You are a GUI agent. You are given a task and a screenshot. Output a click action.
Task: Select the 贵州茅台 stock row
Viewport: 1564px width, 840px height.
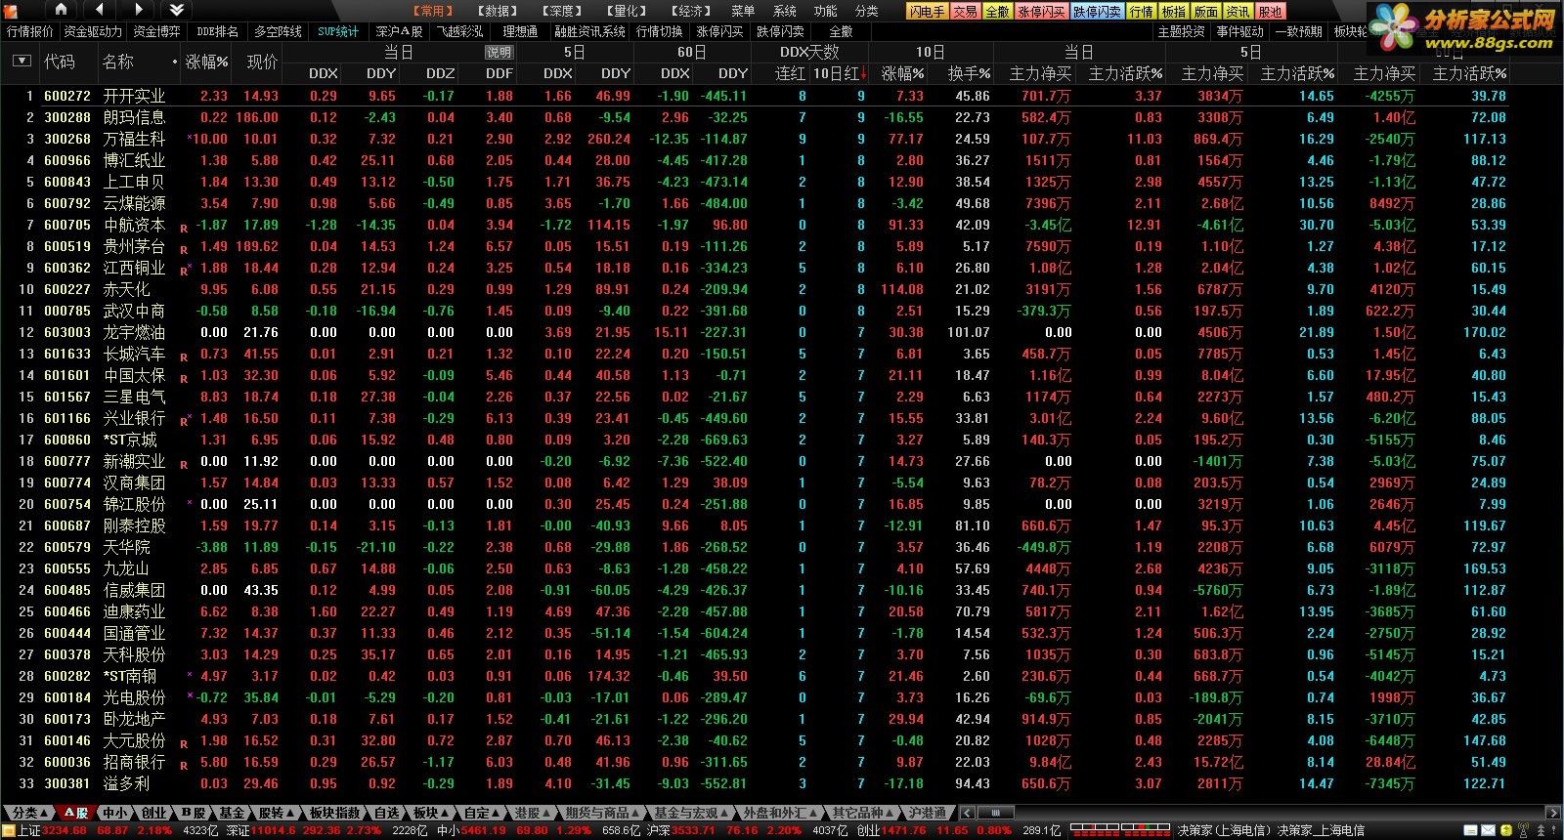[x=753, y=246]
